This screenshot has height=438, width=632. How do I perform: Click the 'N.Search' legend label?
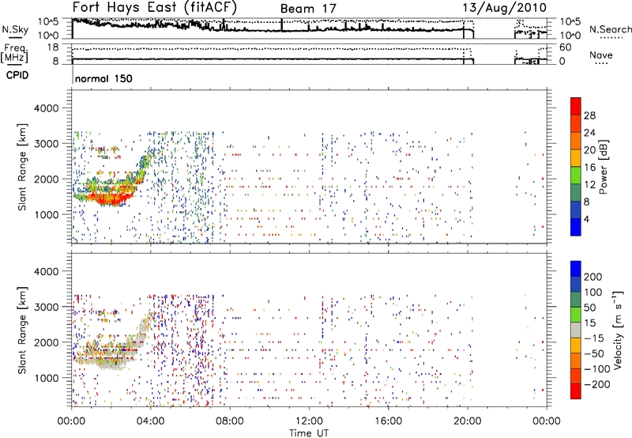610,29
